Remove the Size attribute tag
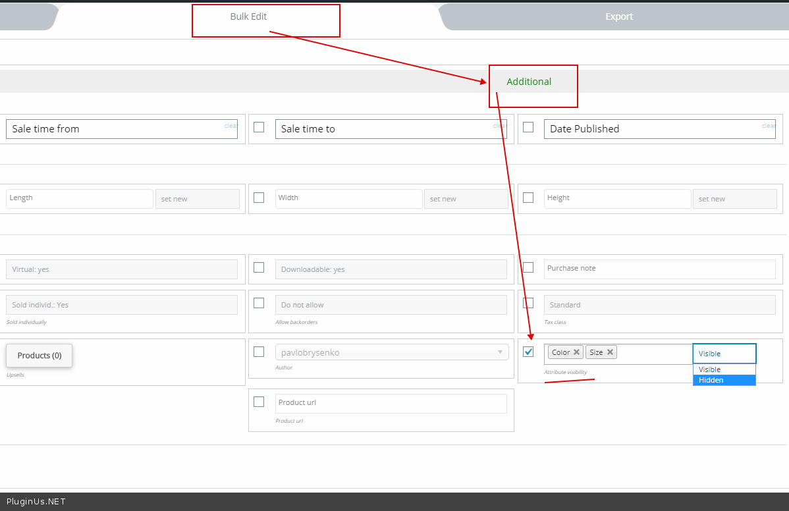 click(611, 352)
